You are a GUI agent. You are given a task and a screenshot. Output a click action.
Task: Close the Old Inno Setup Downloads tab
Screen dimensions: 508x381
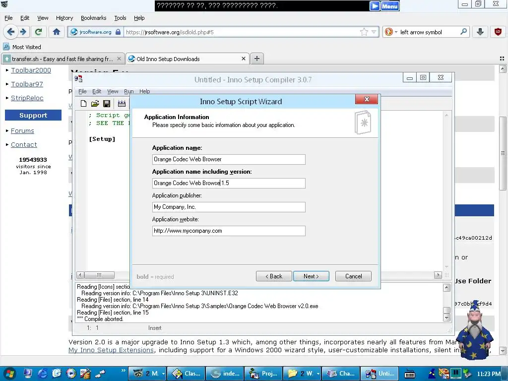tap(244, 59)
